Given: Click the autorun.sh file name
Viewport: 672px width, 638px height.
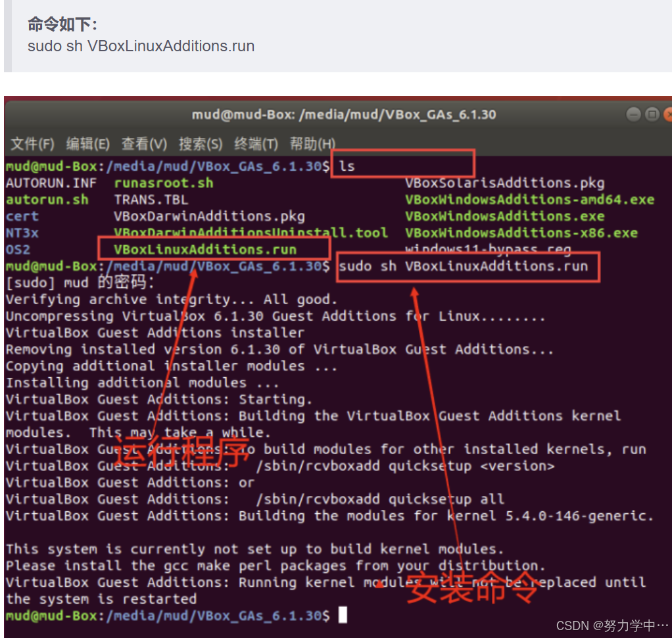Looking at the screenshot, I should (x=47, y=200).
